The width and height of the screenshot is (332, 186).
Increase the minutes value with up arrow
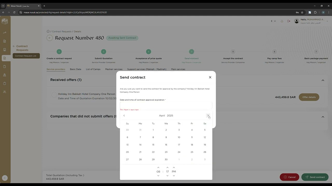[x=167, y=167]
